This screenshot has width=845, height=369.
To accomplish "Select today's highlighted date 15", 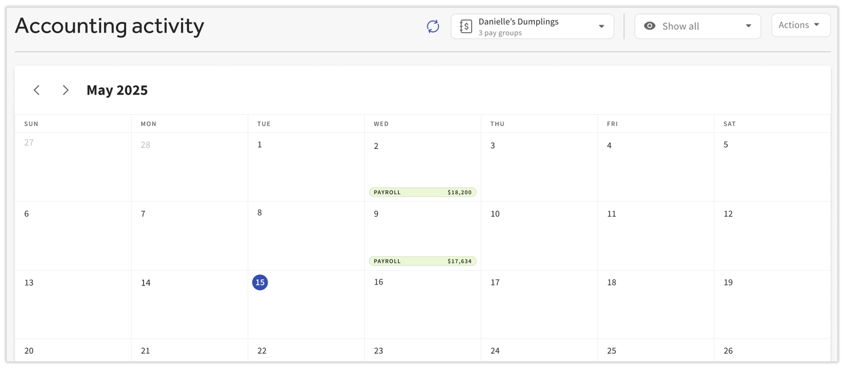I will tap(260, 283).
